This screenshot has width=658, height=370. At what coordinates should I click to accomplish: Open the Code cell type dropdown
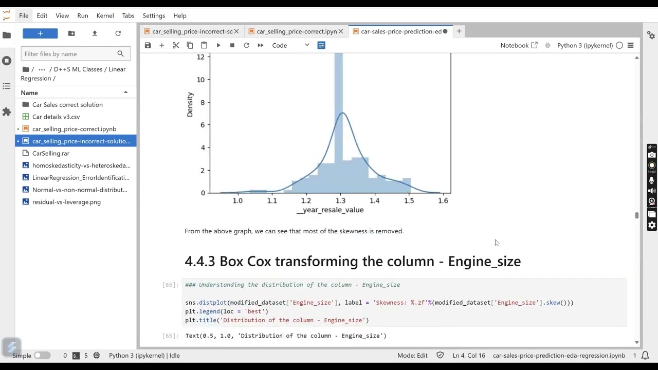[290, 45]
